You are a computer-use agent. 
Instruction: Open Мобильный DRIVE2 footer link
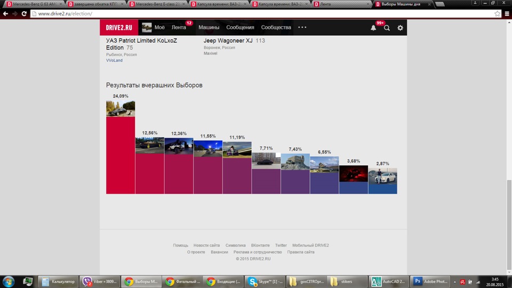tap(310, 245)
